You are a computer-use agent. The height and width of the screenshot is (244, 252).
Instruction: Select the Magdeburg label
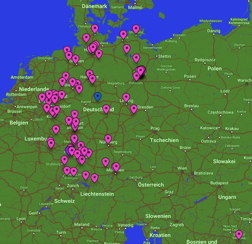[116, 83]
